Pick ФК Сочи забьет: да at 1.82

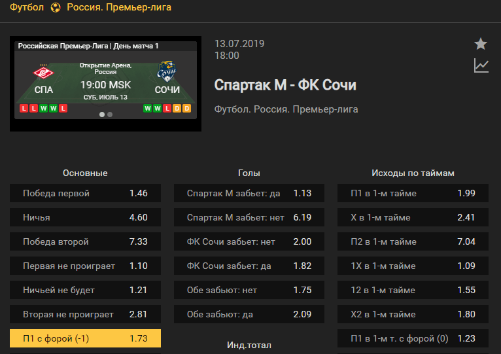click(249, 266)
